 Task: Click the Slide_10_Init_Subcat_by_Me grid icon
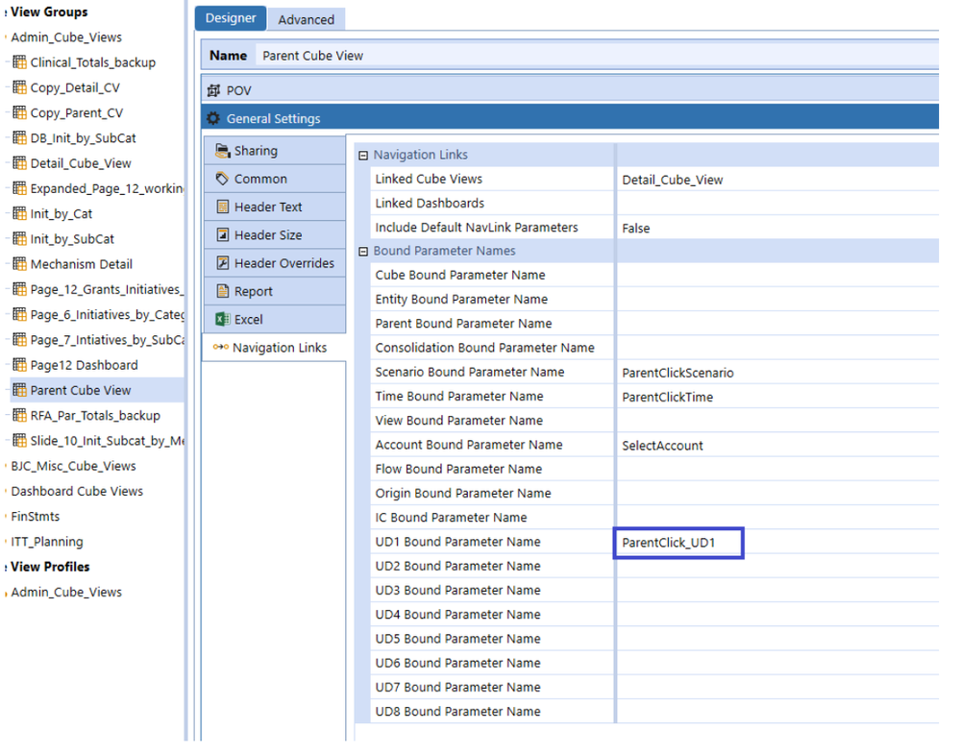pos(19,440)
